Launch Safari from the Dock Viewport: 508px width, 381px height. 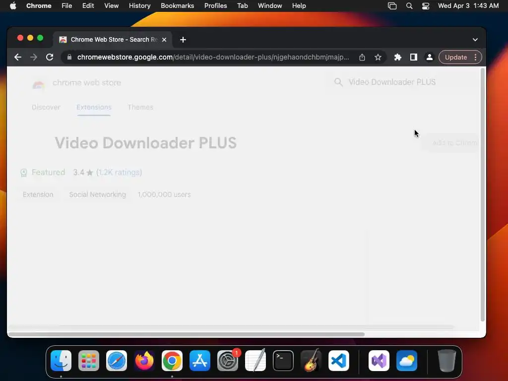[117, 361]
